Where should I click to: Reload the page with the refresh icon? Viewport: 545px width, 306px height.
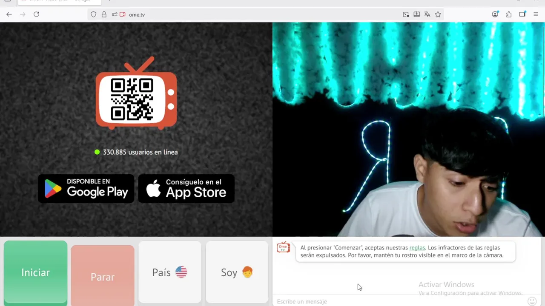coord(36,14)
